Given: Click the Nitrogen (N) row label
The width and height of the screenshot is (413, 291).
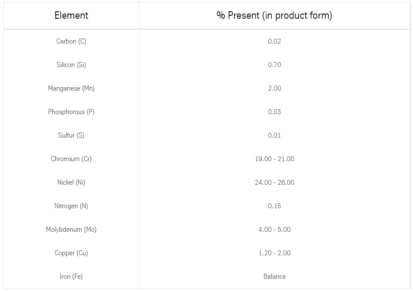Looking at the screenshot, I should pyautogui.click(x=71, y=206).
